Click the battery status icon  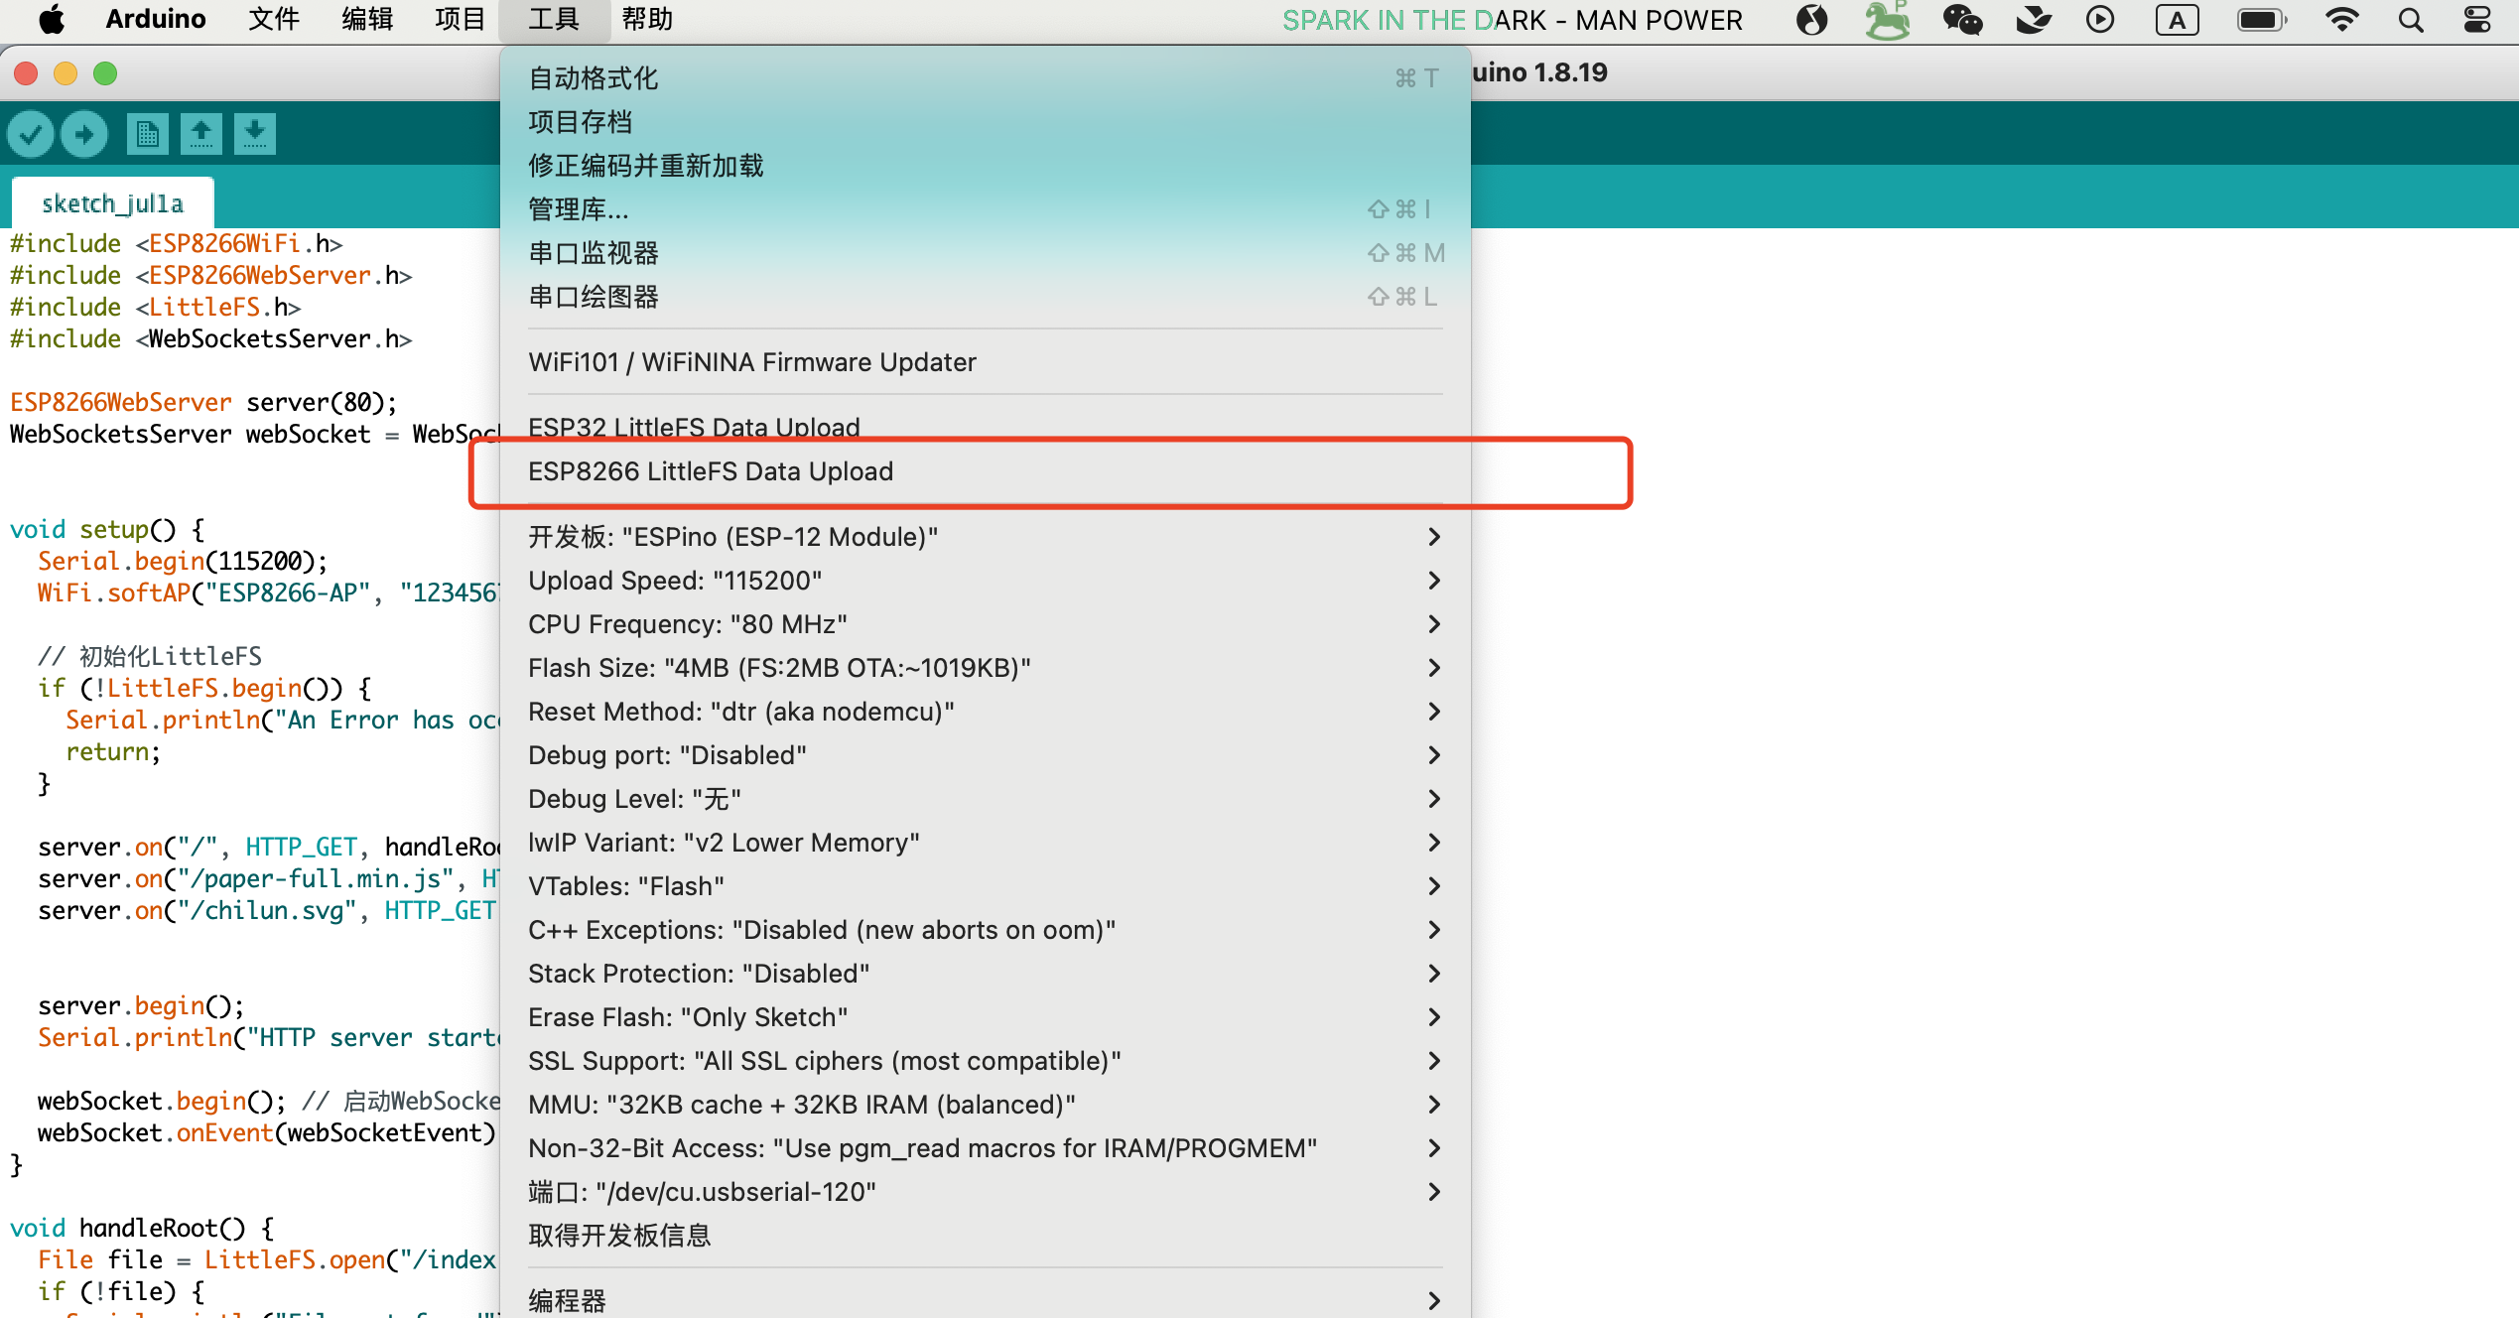pos(2262,20)
